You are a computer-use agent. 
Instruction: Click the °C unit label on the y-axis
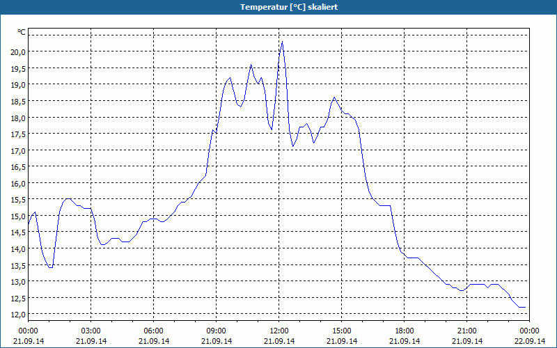(x=22, y=32)
